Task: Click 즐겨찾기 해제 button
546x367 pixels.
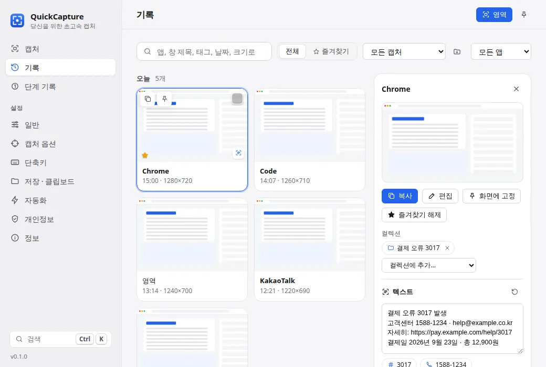Action: [x=414, y=214]
